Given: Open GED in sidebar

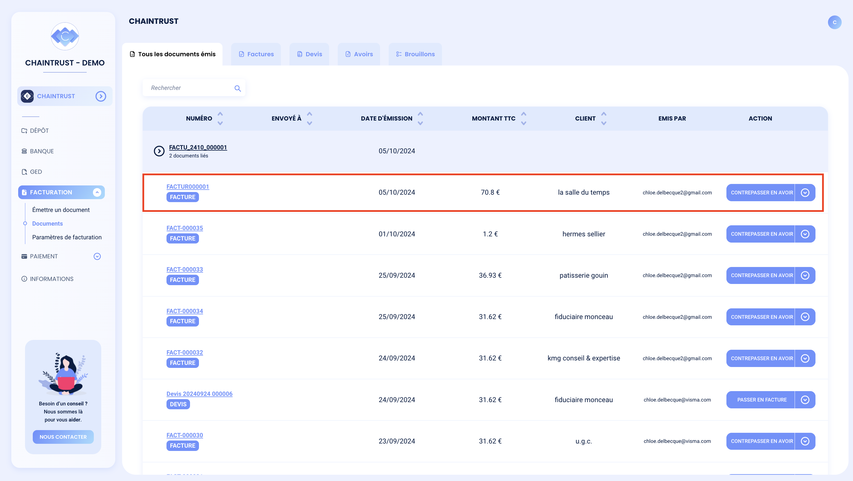Looking at the screenshot, I should tap(32, 172).
